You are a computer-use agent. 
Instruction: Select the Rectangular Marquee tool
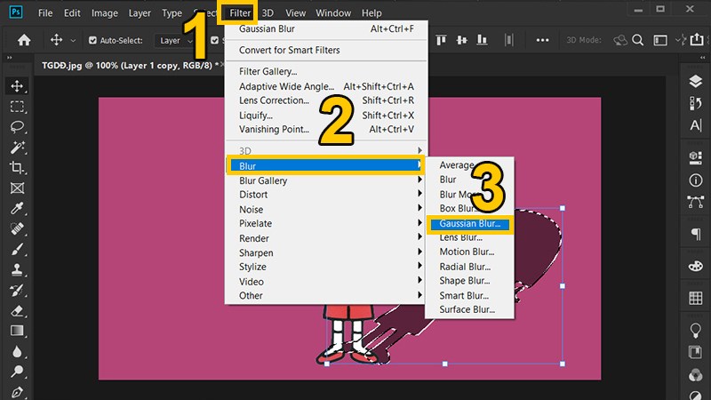[x=16, y=106]
